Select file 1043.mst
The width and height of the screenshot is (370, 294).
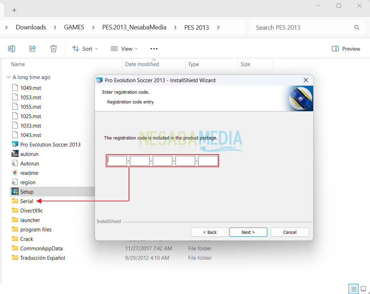tap(31, 135)
